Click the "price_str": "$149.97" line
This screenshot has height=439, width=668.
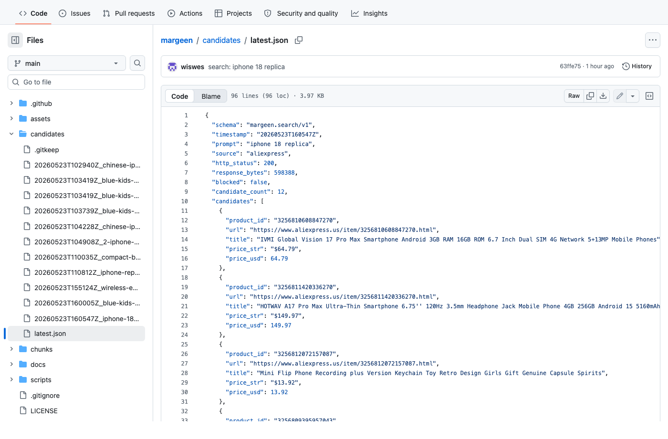pyautogui.click(x=265, y=316)
